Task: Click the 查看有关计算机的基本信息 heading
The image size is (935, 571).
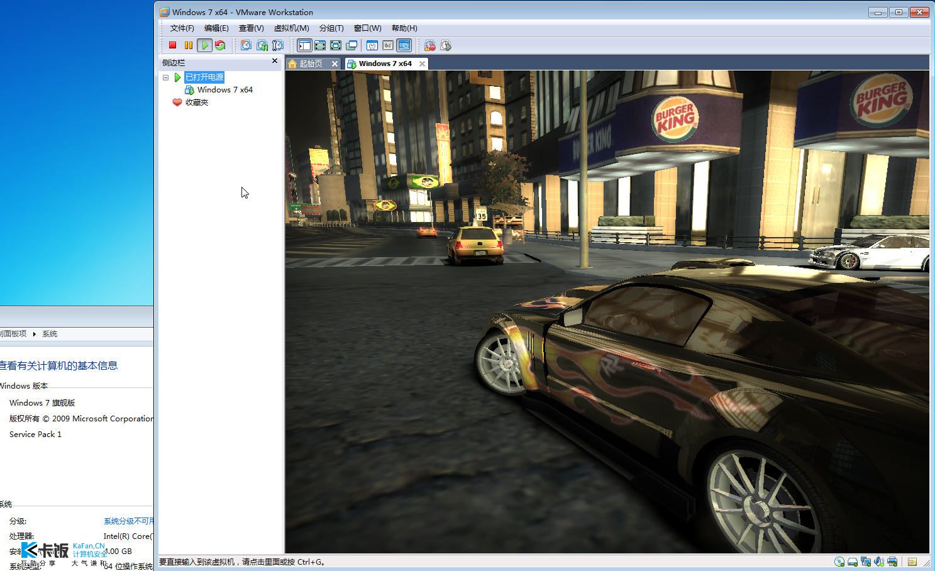Action: click(x=58, y=366)
